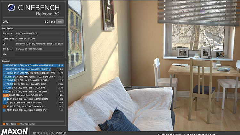The height and width of the screenshot is (135, 240).
Task: Select ranking row 13 Intel Core i5-5300U
Action: click(x=33, y=110)
